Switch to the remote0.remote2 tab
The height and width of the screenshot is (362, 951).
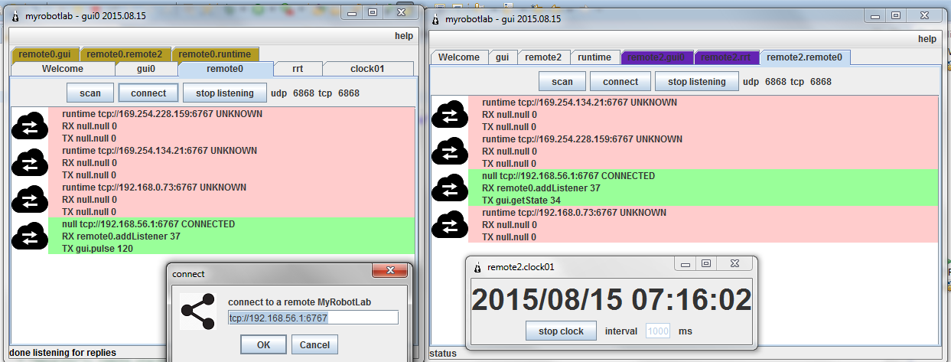point(125,54)
